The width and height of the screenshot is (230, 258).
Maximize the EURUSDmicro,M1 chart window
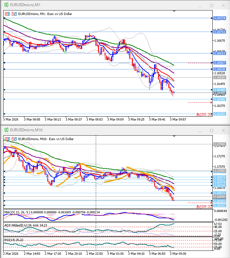pos(211,5)
